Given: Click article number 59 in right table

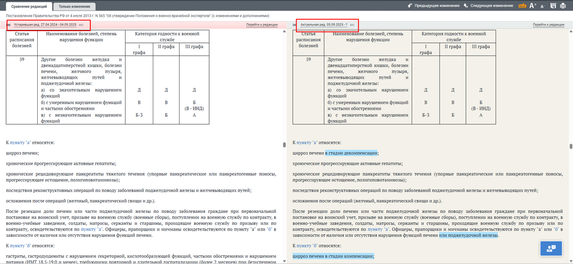Looking at the screenshot, I should click(308, 59).
